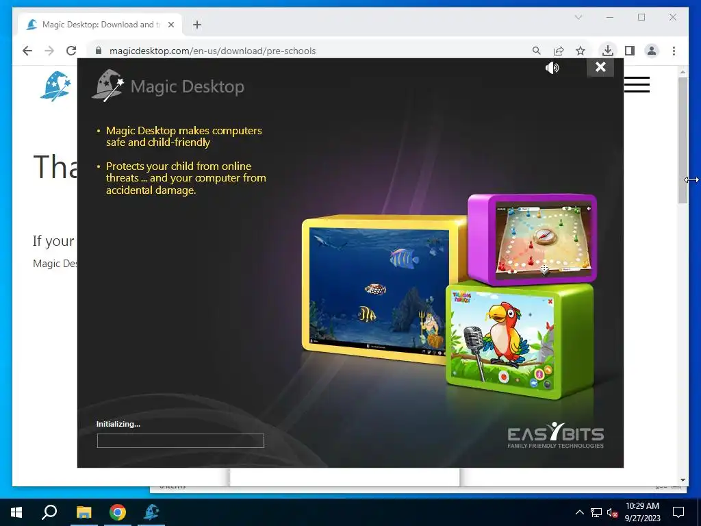Image resolution: width=701 pixels, height=526 pixels.
Task: Select the Magic Desktop browser tab
Action: 99,25
